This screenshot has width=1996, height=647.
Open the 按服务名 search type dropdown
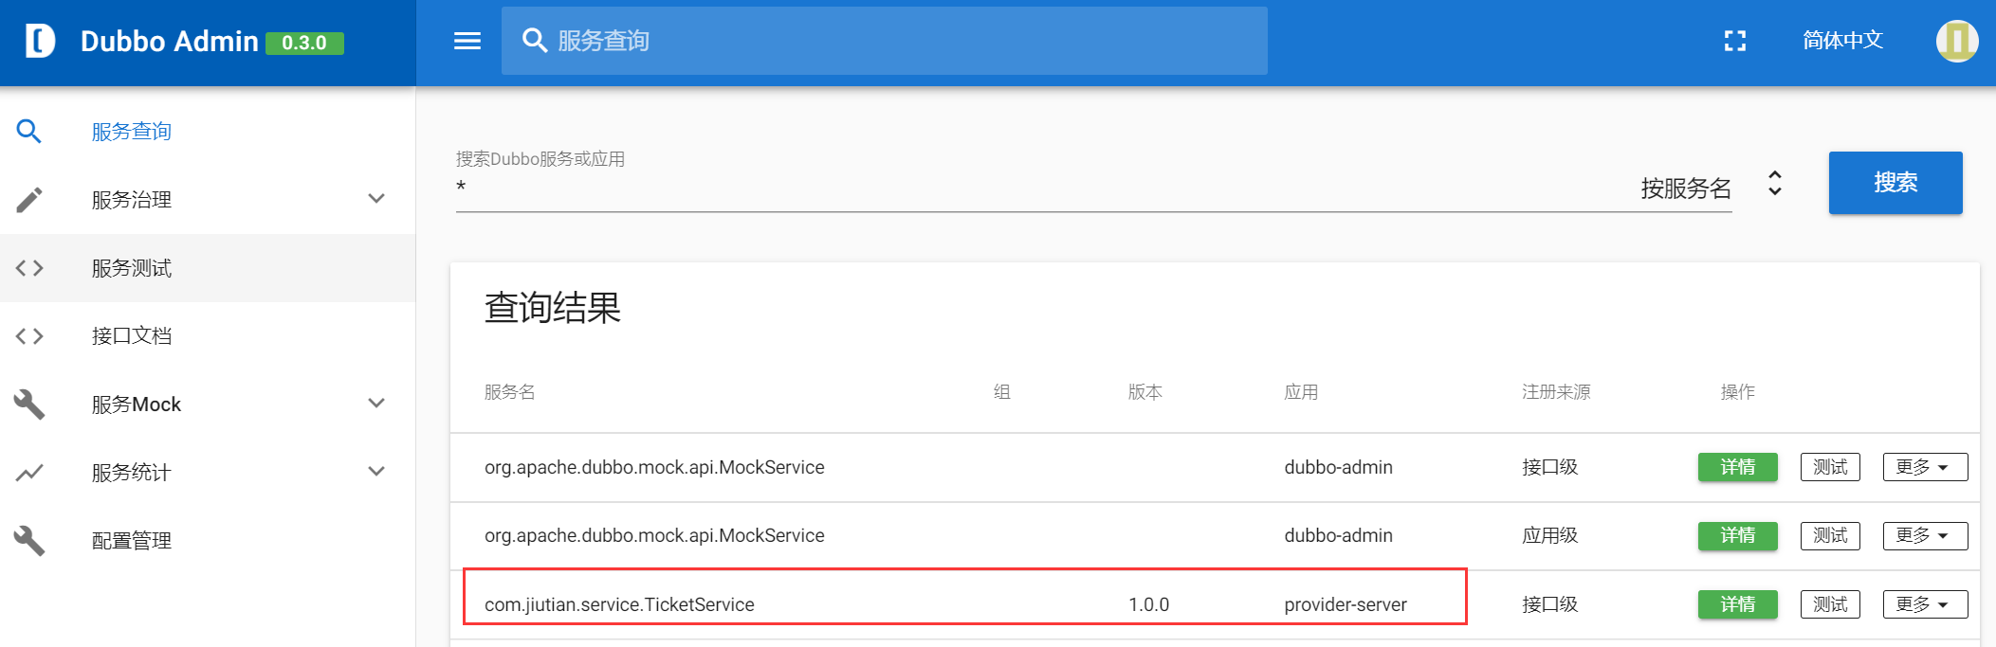tap(1709, 188)
